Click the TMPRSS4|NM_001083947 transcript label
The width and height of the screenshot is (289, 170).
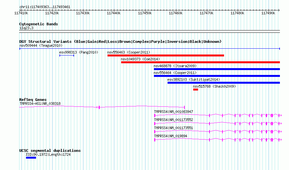[x=173, y=112]
